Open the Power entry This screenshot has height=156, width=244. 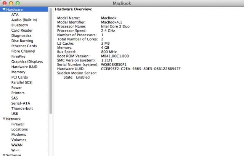(x=16, y=88)
